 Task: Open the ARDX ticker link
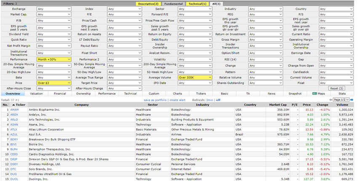(14, 114)
